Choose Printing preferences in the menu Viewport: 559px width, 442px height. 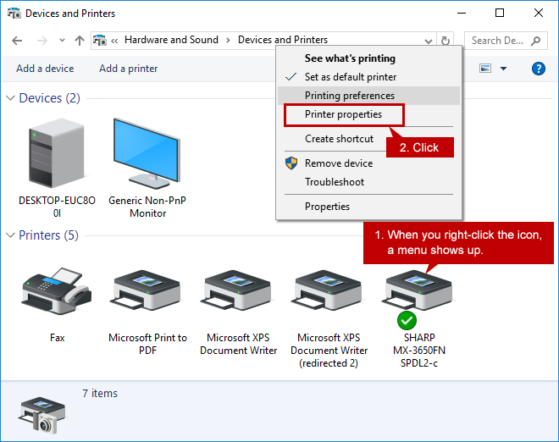[x=368, y=96]
